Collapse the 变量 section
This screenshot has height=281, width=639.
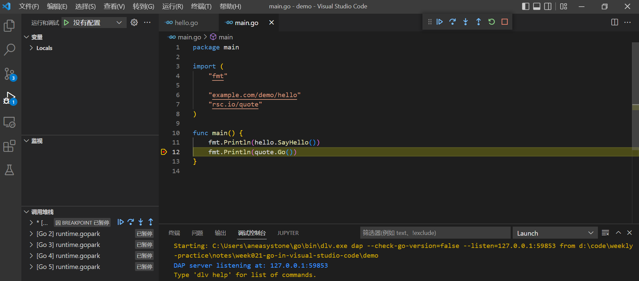coord(26,37)
